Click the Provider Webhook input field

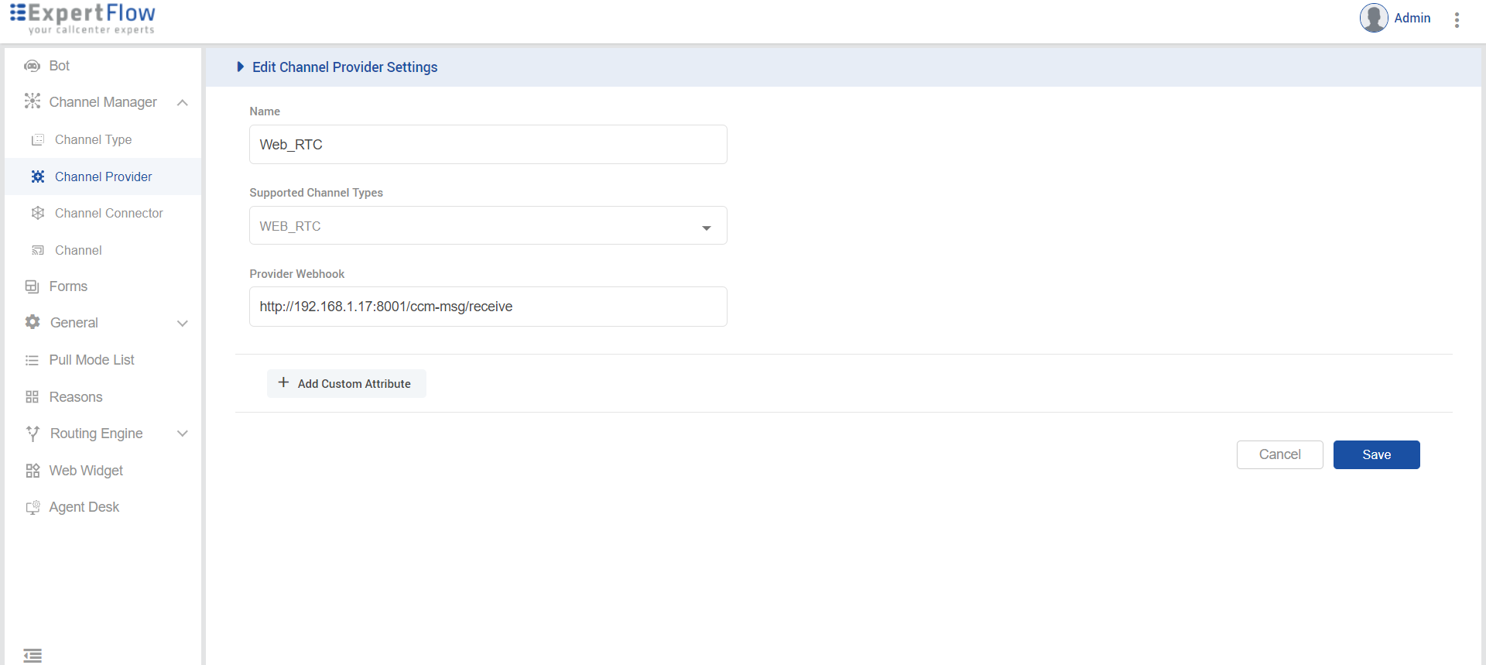(488, 307)
